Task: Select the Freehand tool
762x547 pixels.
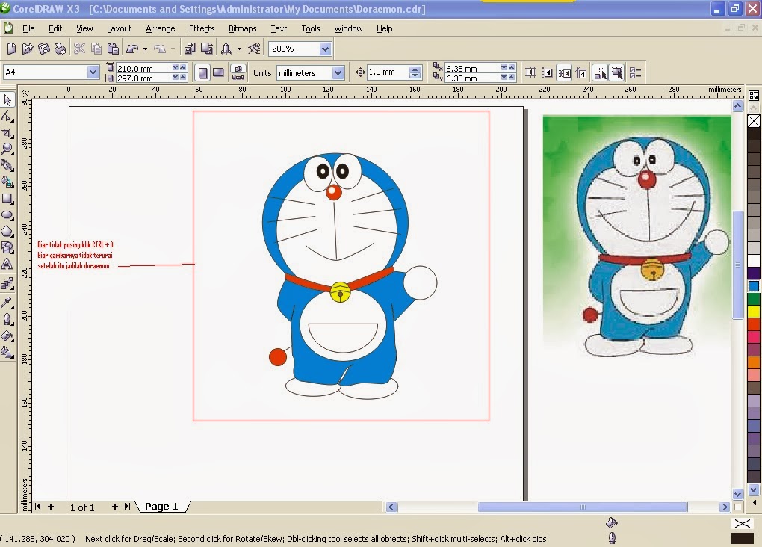Action: point(7,165)
